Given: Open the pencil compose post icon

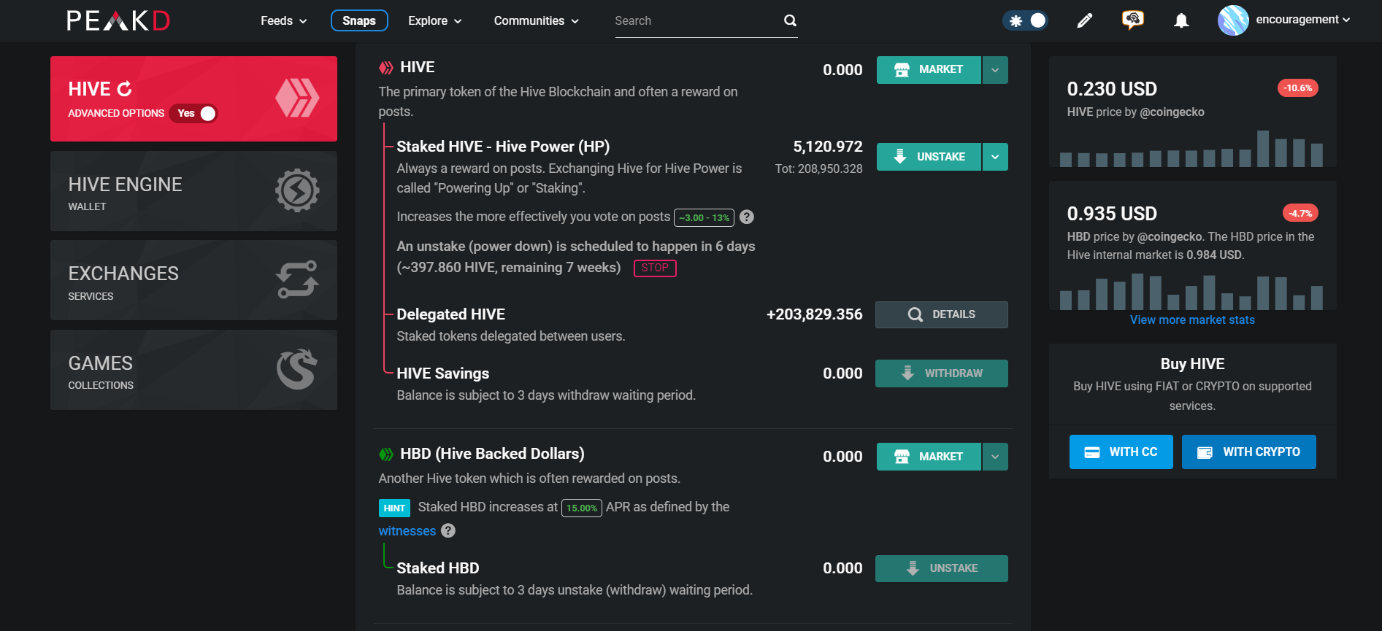Looking at the screenshot, I should point(1085,20).
